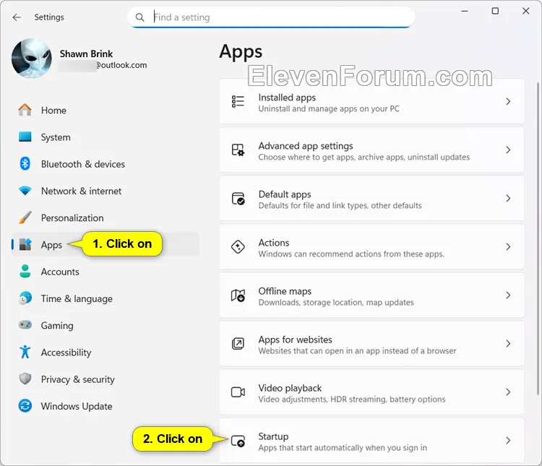Open Time & language label
This screenshot has width=542, height=466.
(77, 298)
